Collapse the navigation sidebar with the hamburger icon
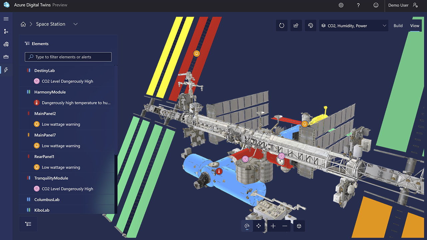This screenshot has height=240, width=427. pyautogui.click(x=6, y=19)
